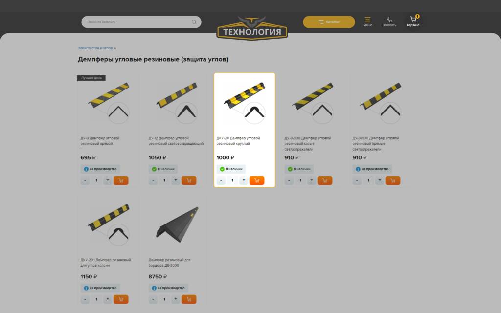Increase quantity for the 8750 ₽ damper
The image size is (501, 313).
[176, 299]
